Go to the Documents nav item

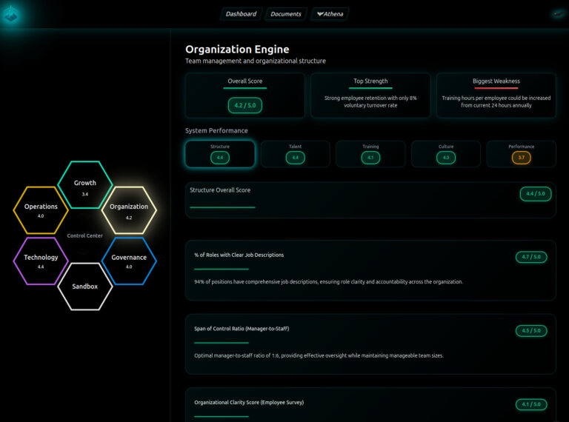[285, 14]
